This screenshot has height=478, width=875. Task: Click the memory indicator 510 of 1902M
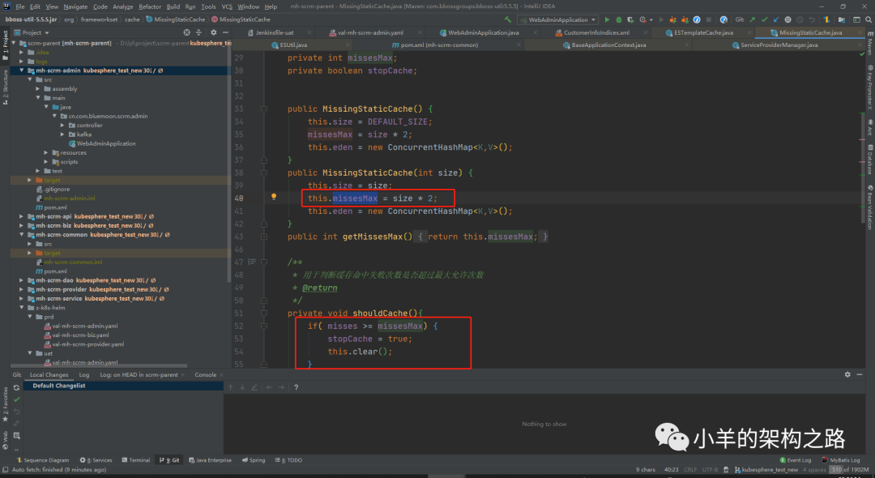click(x=851, y=470)
